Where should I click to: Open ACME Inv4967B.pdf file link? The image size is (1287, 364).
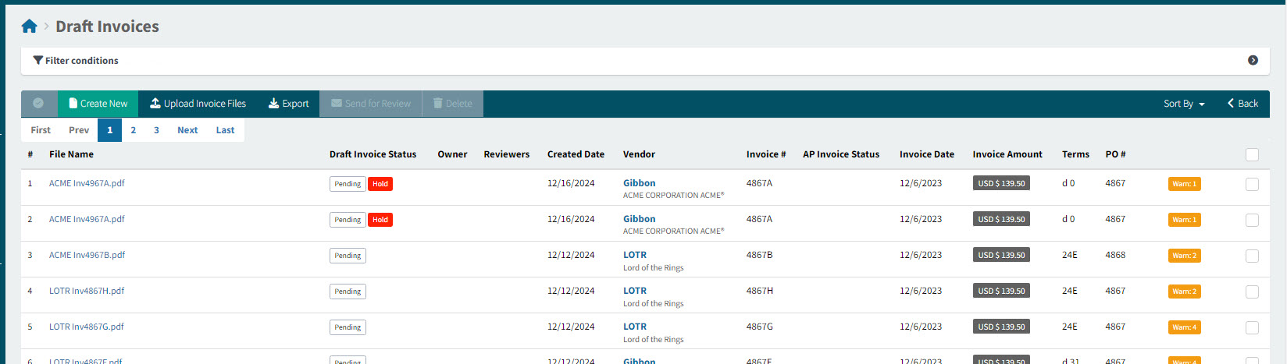pos(87,255)
